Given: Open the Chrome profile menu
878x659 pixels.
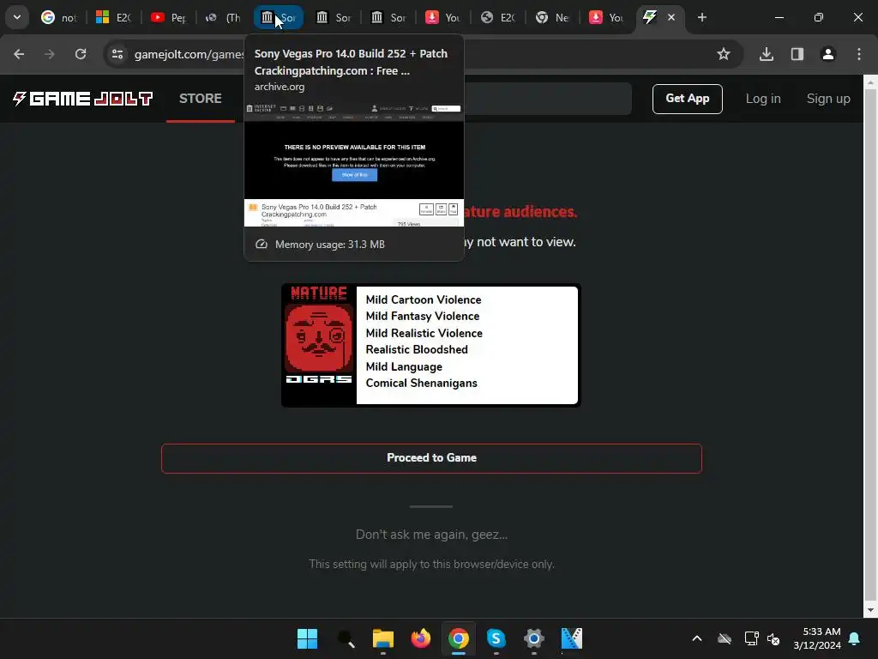Looking at the screenshot, I should [x=828, y=54].
